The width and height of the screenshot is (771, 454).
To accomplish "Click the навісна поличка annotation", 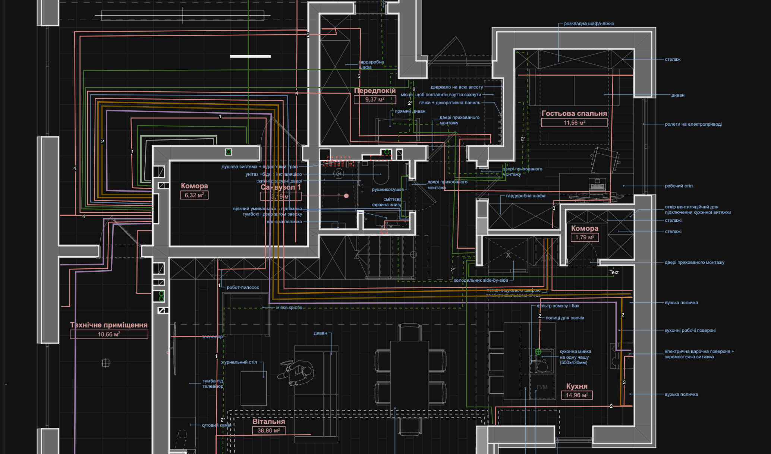I will 284,221.
